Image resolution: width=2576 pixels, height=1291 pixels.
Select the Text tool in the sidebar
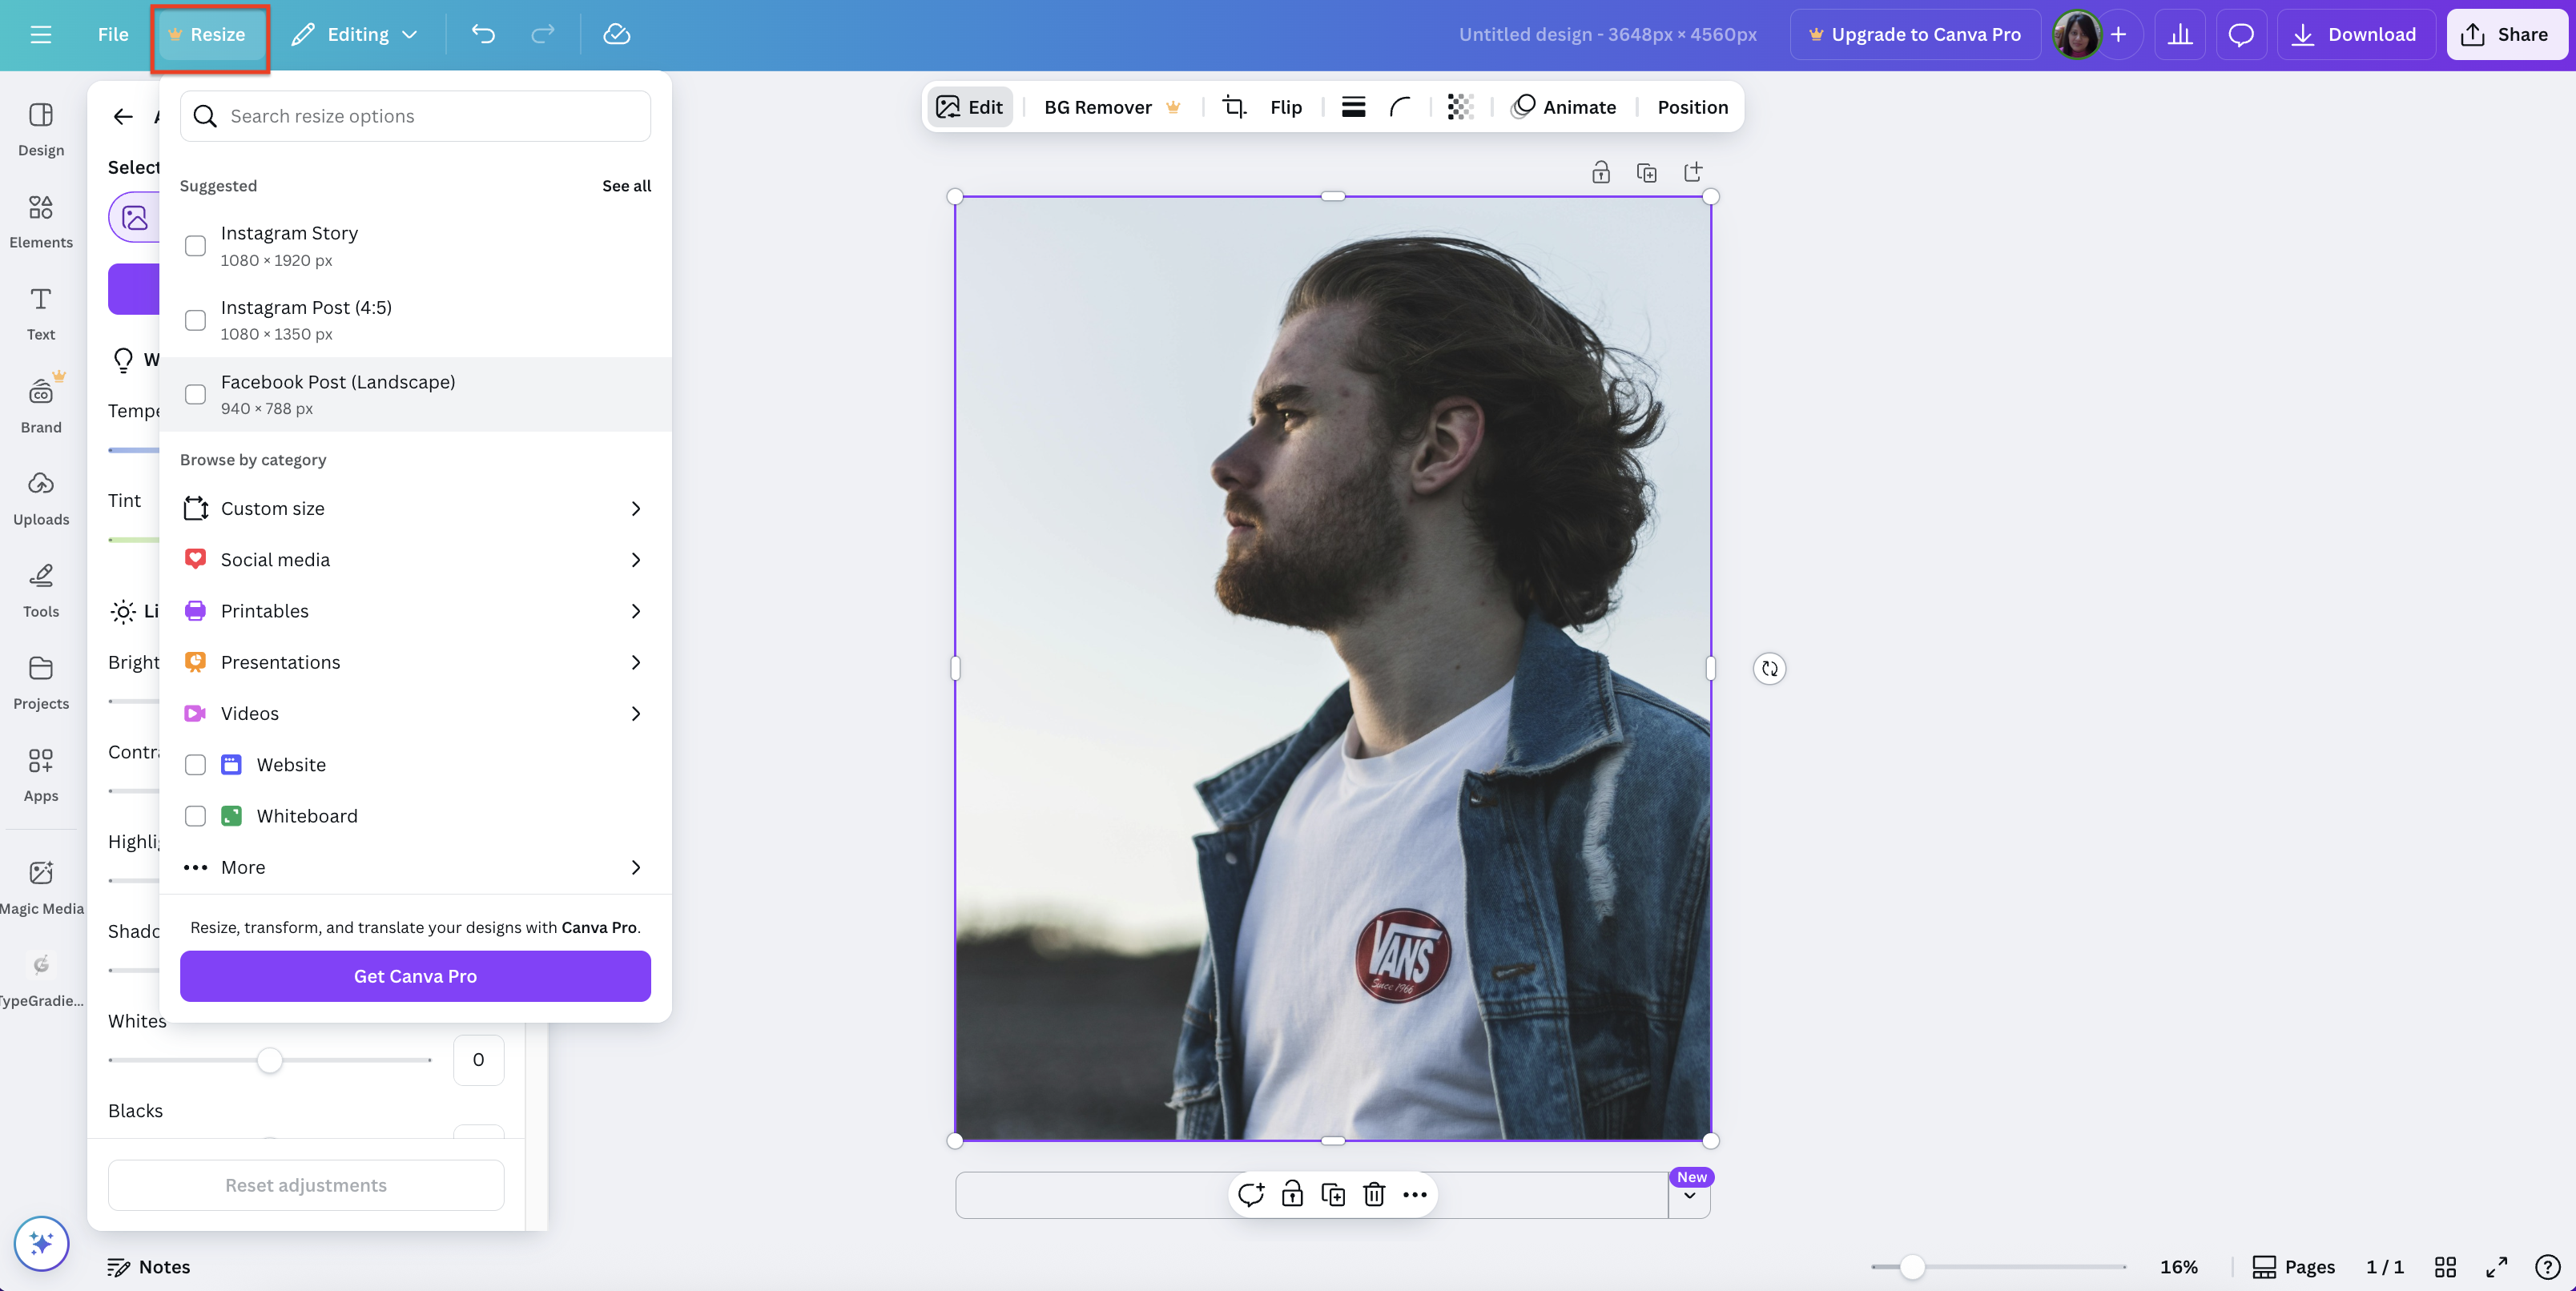pyautogui.click(x=40, y=312)
